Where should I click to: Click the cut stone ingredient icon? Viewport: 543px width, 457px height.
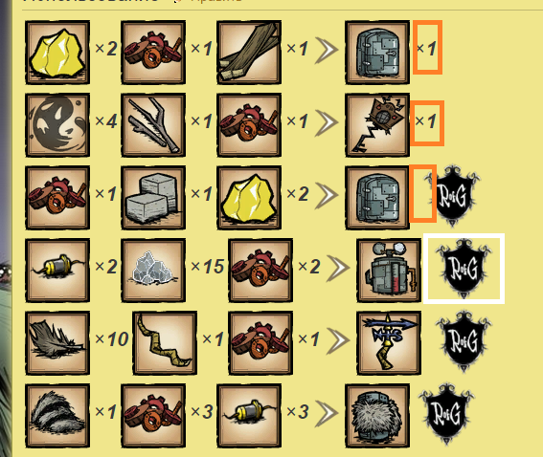coord(153,197)
